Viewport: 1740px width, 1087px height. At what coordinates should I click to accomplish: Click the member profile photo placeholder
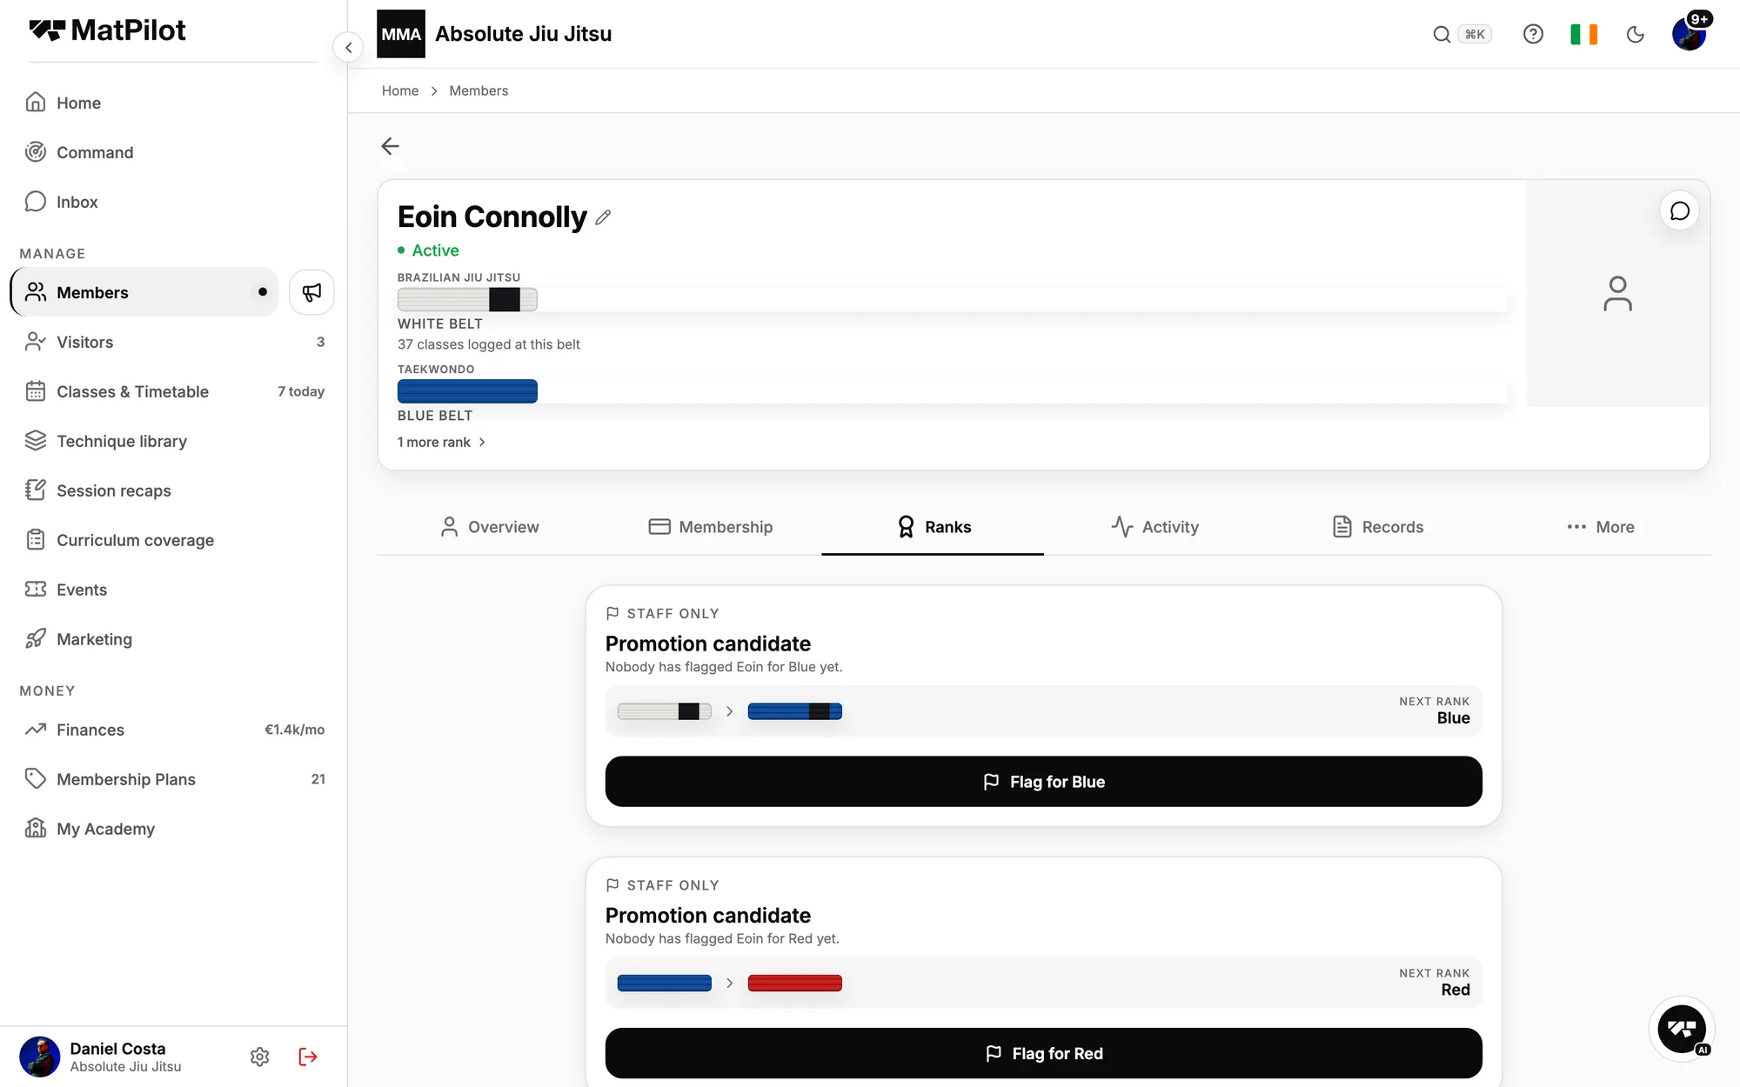click(x=1617, y=294)
